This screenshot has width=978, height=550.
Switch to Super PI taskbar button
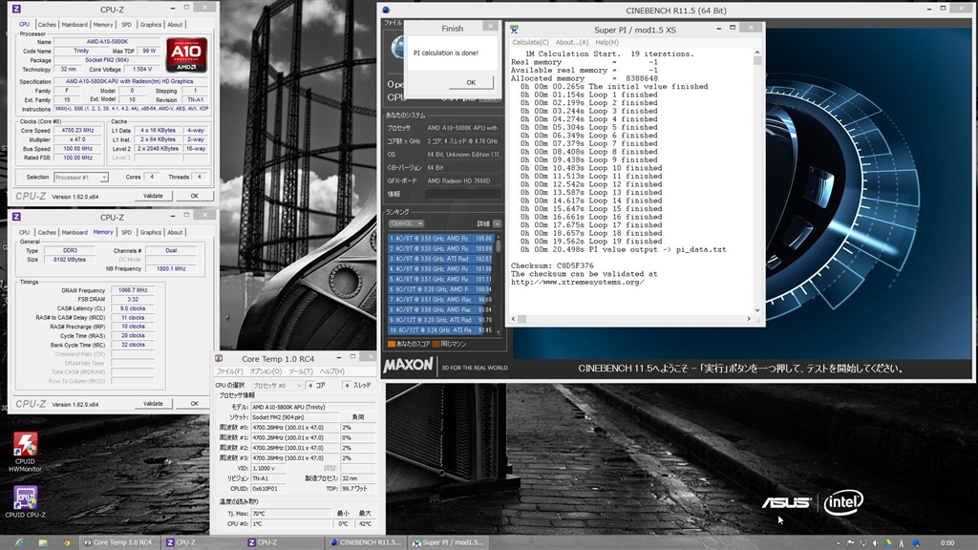click(x=448, y=542)
